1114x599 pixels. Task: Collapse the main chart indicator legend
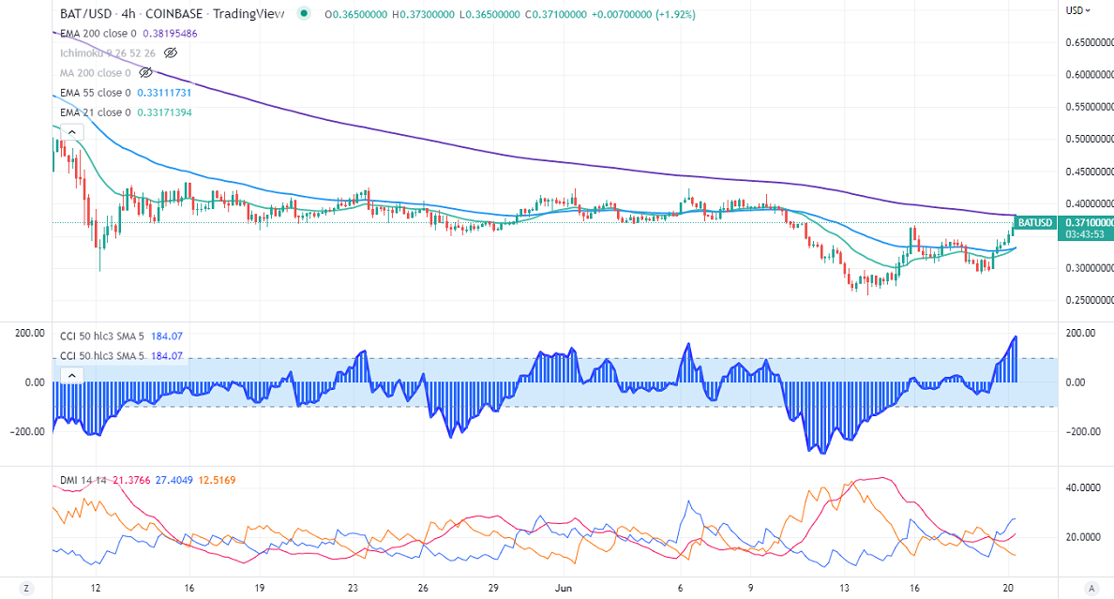(72, 132)
